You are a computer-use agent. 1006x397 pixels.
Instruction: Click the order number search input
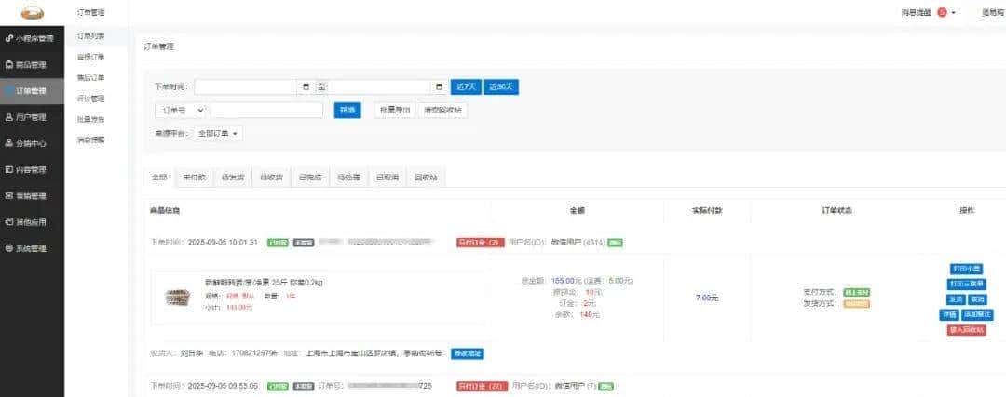click(267, 110)
